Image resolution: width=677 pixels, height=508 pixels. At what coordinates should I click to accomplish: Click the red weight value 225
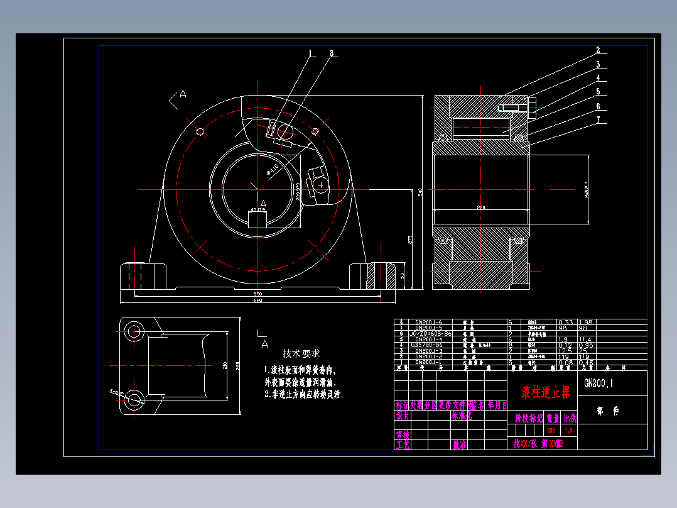(x=551, y=430)
